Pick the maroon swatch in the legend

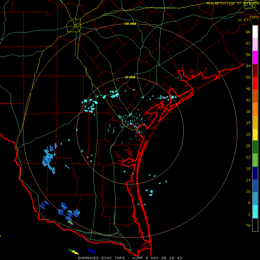pyautogui.click(x=255, y=70)
